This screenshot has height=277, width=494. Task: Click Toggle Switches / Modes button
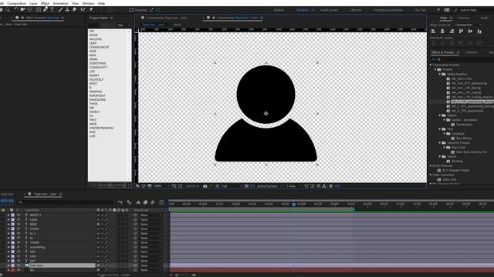113,275
